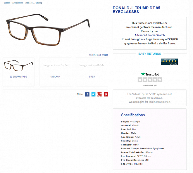
Task: Click the EASY RETURNS heading
Action: coord(149,54)
